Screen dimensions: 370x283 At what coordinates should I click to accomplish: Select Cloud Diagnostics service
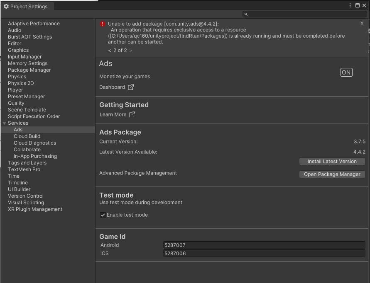35,143
